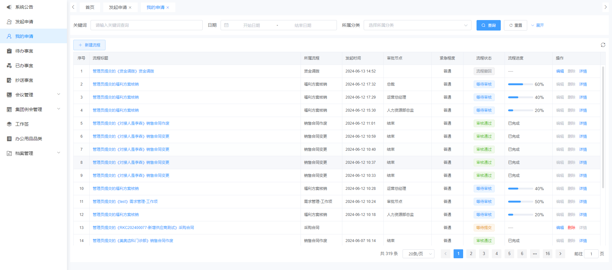Image resolution: width=612 pixels, height=270 pixels.
Task: Open the 20条/页 page size dropdown
Action: click(x=418, y=254)
